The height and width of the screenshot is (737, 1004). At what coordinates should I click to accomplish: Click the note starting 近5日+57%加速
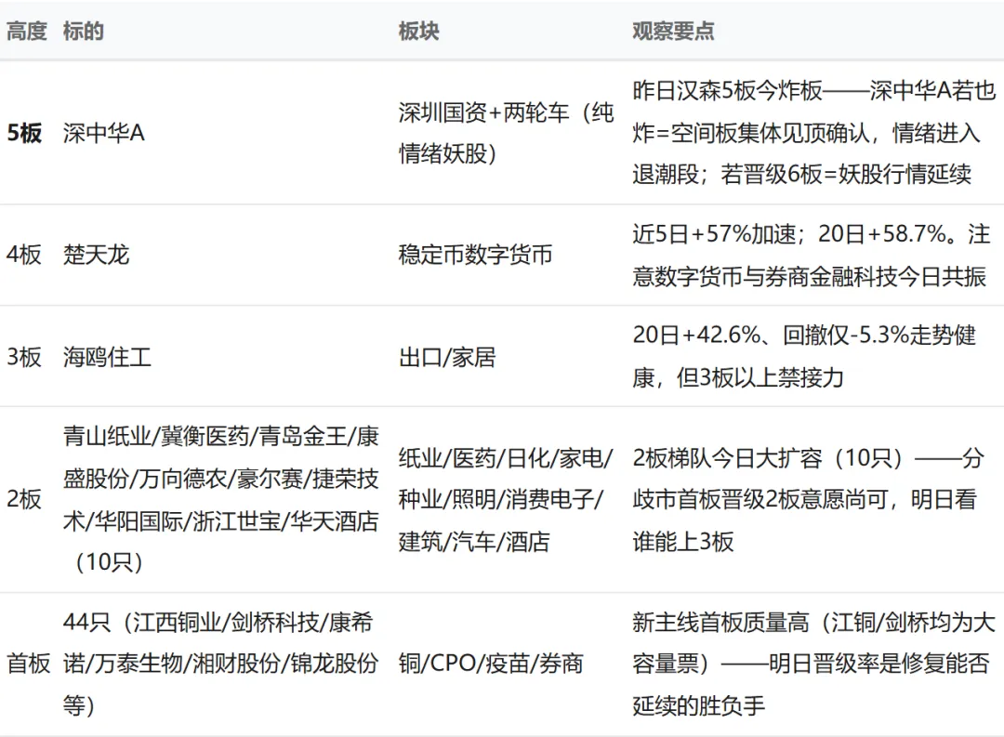point(812,255)
